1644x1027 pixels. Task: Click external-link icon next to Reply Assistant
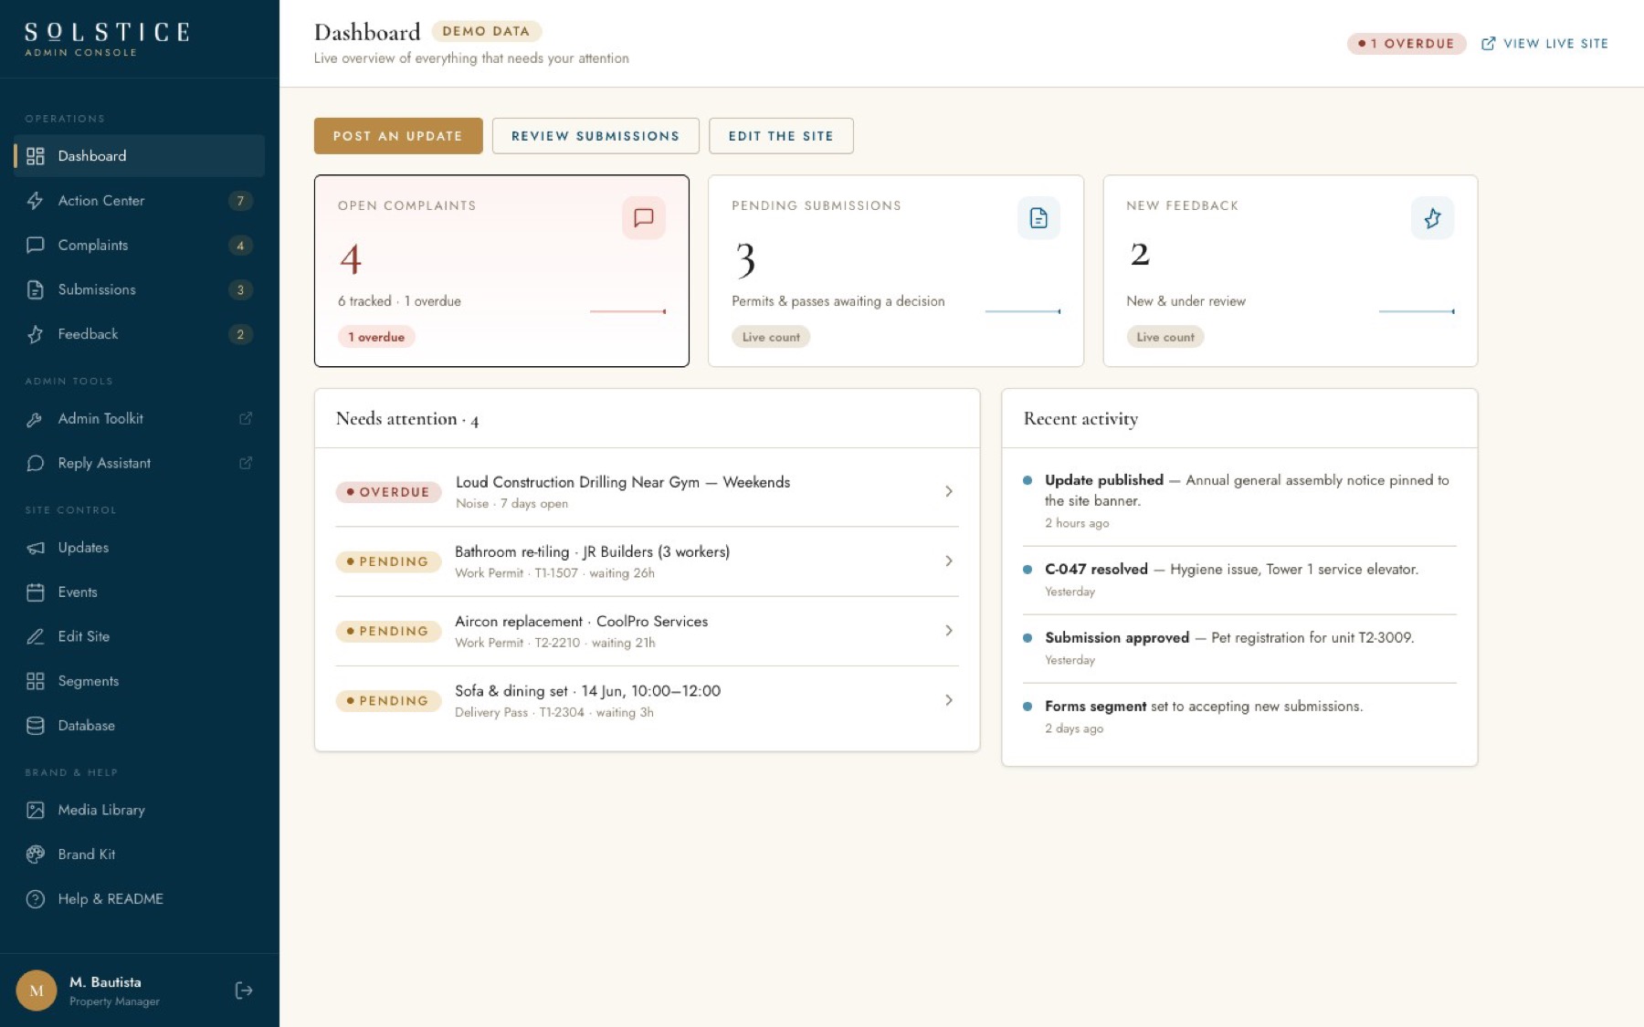tap(246, 463)
